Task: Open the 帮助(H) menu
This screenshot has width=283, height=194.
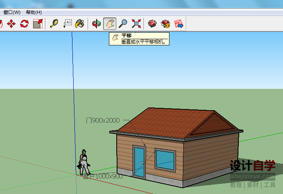Action: (34, 12)
